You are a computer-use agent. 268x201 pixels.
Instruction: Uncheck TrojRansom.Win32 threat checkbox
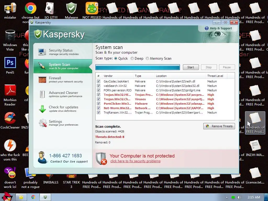(x=98, y=112)
